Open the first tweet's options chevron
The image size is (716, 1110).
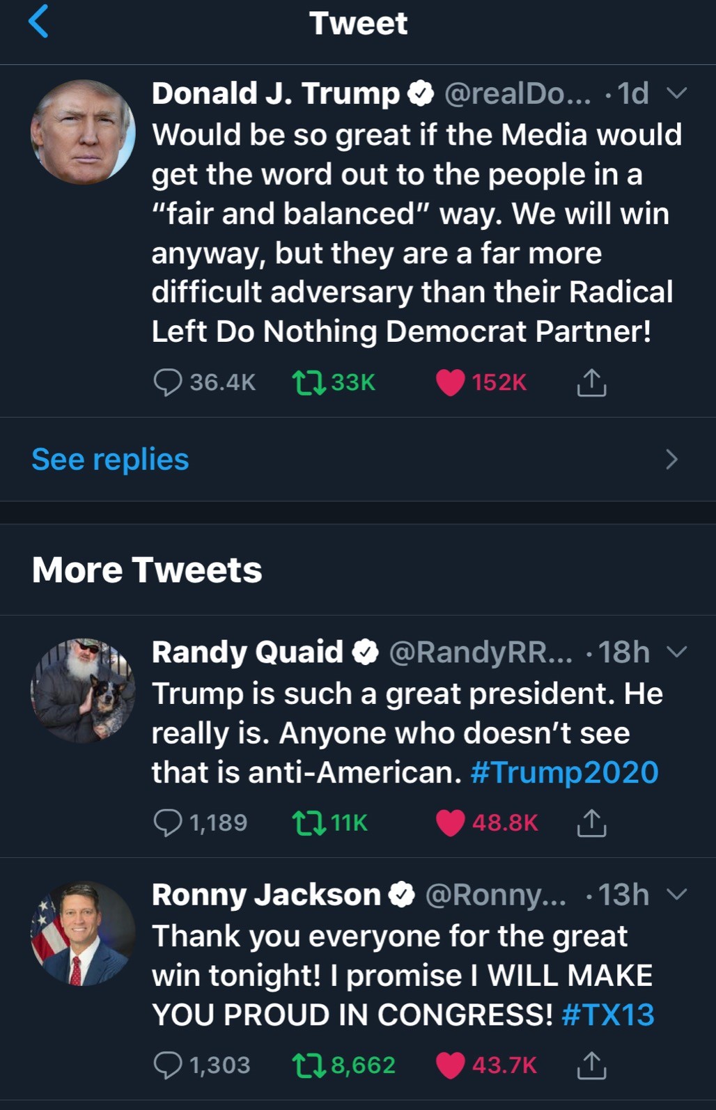tap(676, 93)
